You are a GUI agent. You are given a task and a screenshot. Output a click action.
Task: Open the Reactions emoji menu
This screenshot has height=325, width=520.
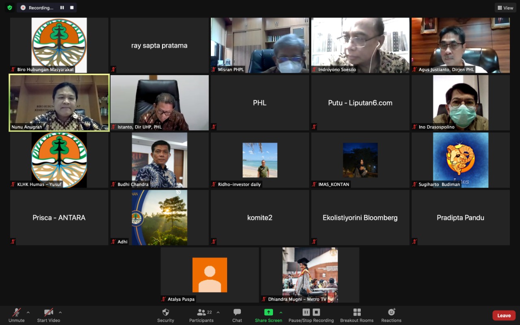point(391,312)
